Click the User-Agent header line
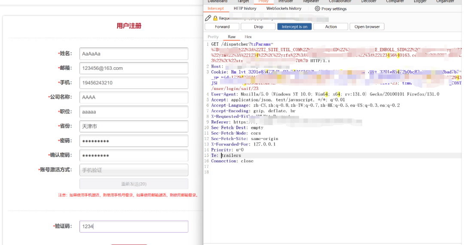The height and width of the screenshot is (245, 464). [x=325, y=94]
